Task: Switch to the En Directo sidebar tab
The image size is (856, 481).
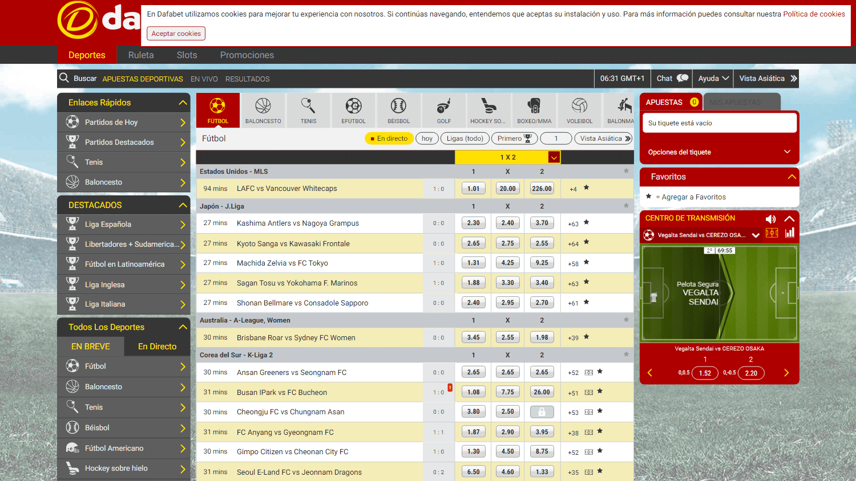Action: click(157, 347)
